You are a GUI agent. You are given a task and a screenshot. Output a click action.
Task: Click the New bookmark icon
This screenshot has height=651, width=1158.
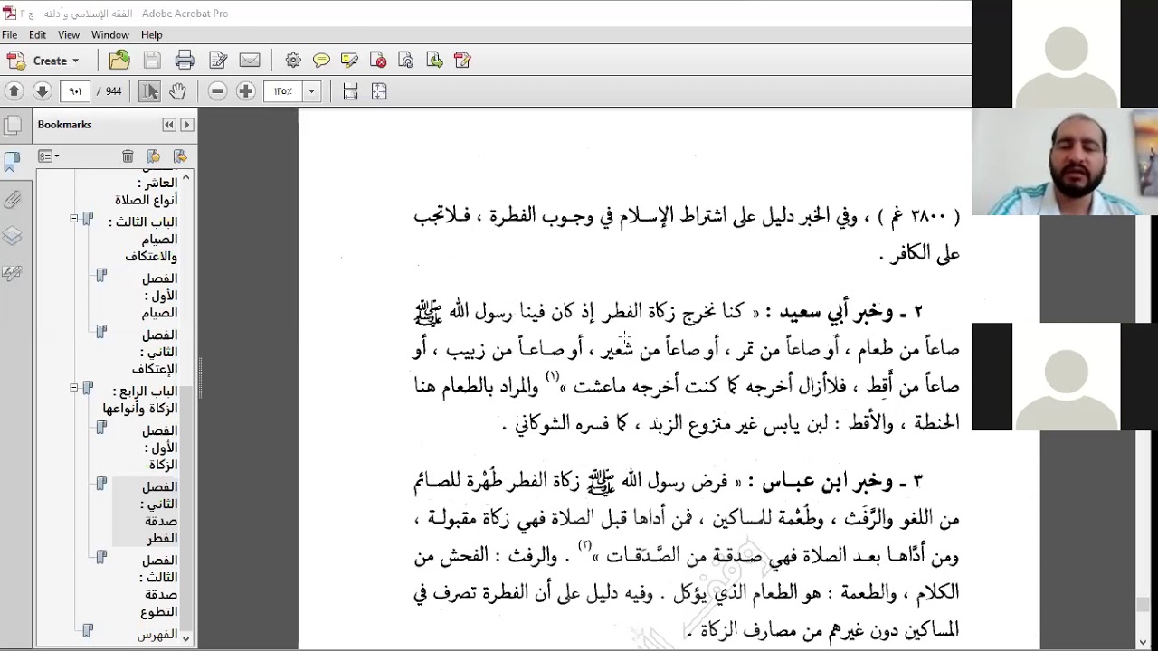[153, 156]
